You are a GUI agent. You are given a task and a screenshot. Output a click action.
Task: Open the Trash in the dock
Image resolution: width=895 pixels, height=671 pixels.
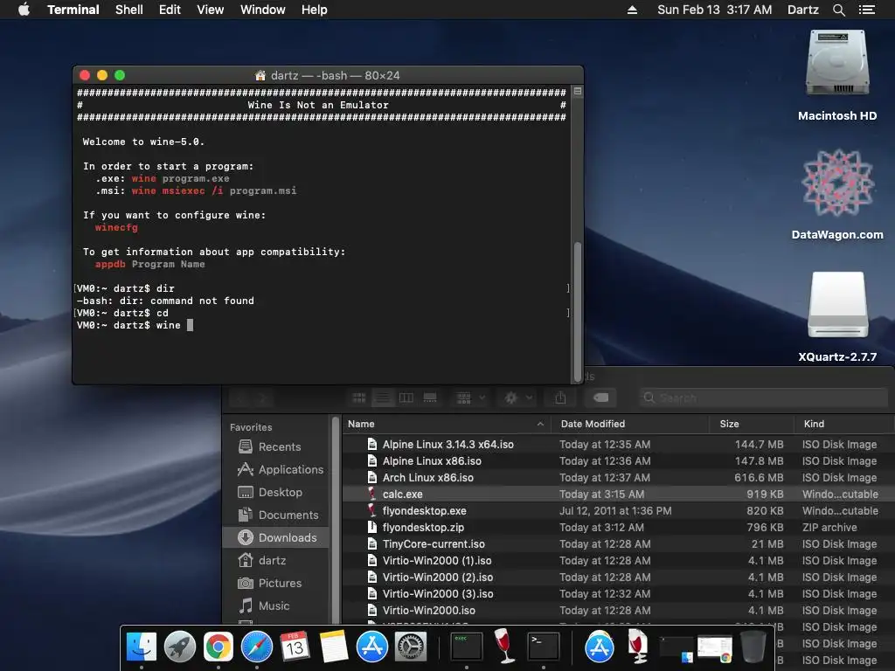[x=753, y=647]
